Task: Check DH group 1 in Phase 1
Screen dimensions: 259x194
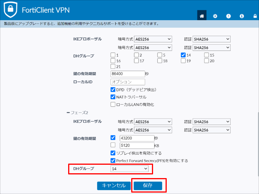Action: (x=113, y=55)
